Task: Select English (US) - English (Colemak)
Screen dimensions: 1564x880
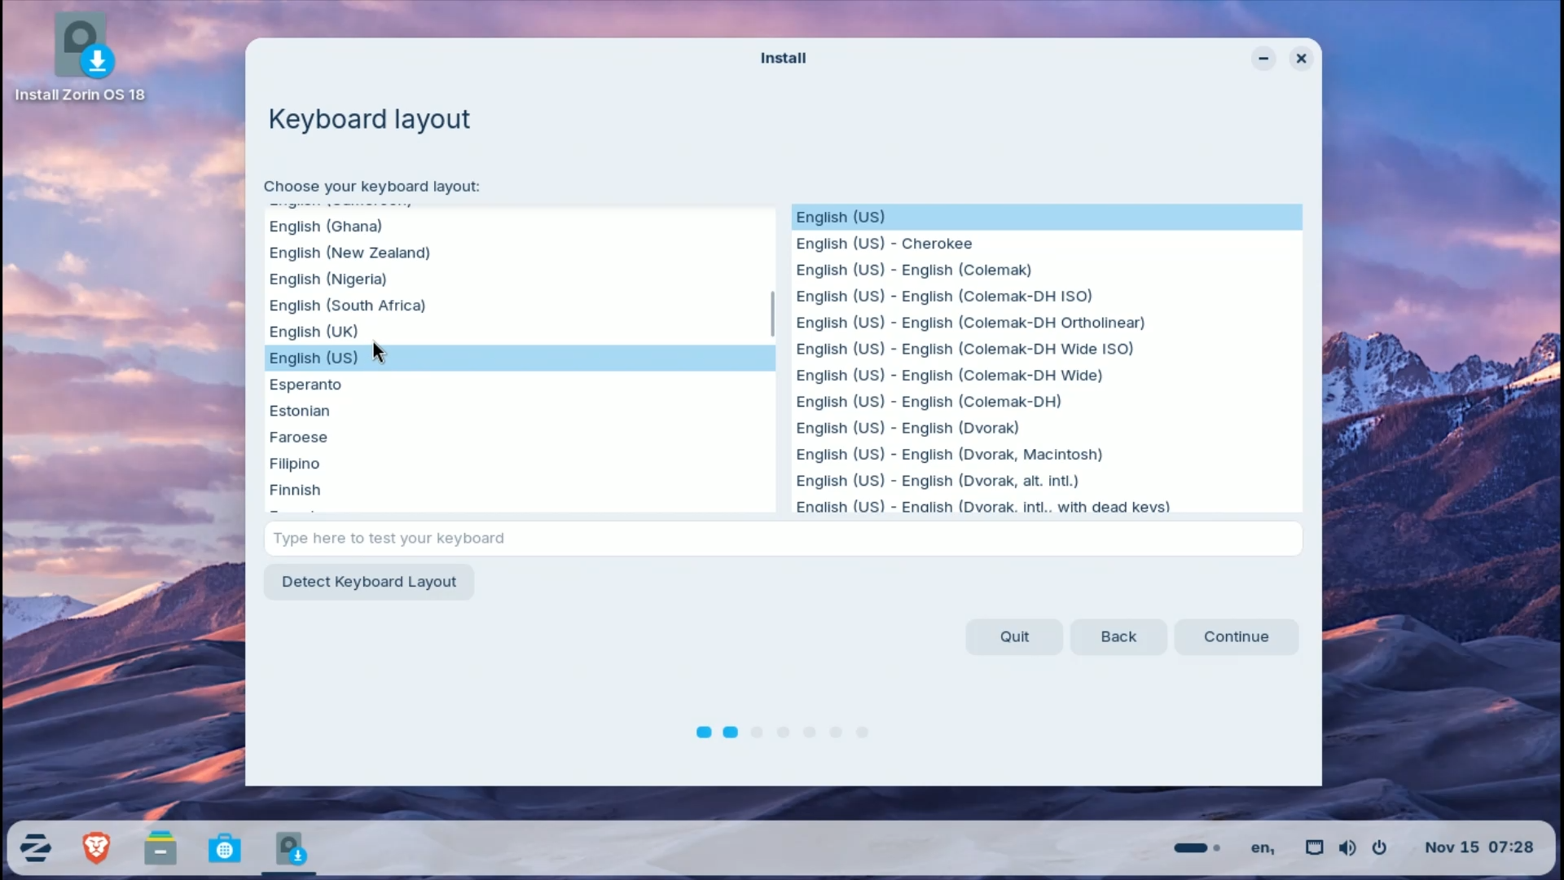Action: pyautogui.click(x=912, y=270)
